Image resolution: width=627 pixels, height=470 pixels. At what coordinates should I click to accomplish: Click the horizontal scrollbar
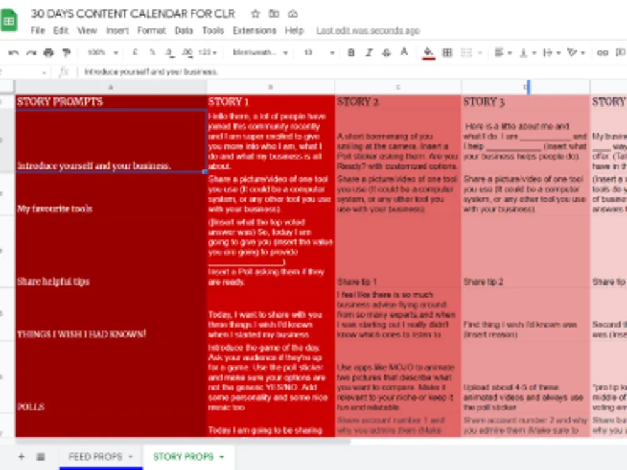click(x=183, y=441)
